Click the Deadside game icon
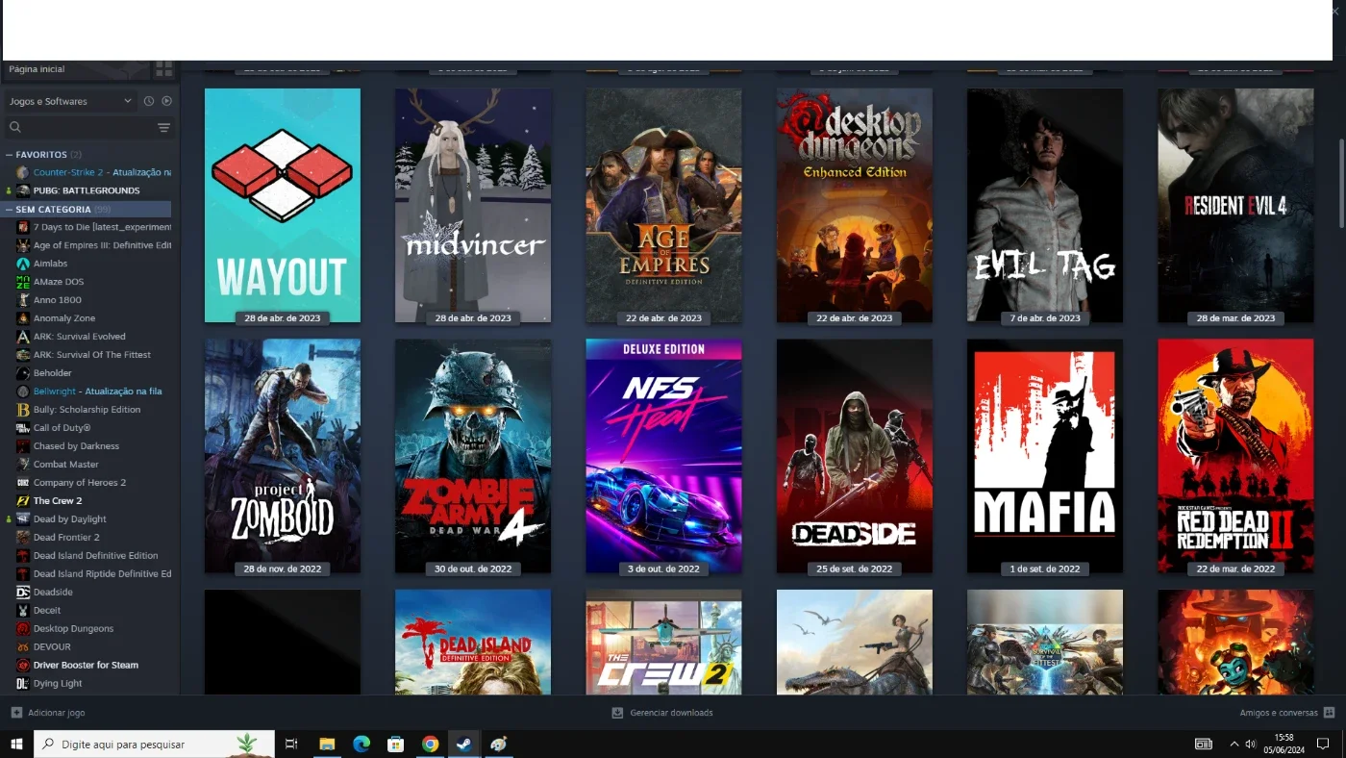Image resolution: width=1346 pixels, height=758 pixels. [x=23, y=593]
